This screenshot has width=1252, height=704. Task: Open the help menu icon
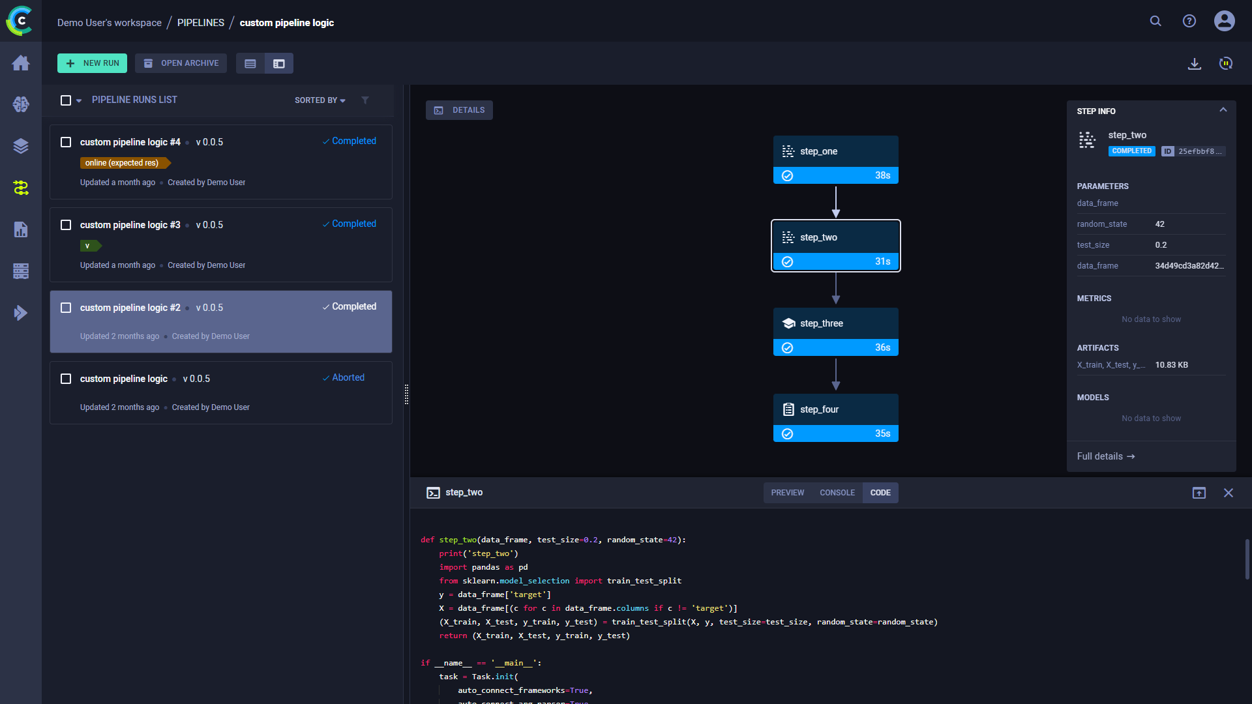(x=1189, y=21)
